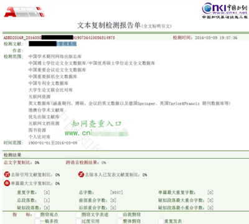
Task: Check the 自我剽窃 checkbox
Action: click(120, 215)
